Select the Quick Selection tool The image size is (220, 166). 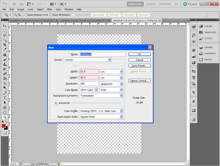point(5,40)
